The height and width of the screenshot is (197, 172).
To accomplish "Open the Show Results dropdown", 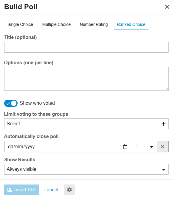I will point(86,169).
